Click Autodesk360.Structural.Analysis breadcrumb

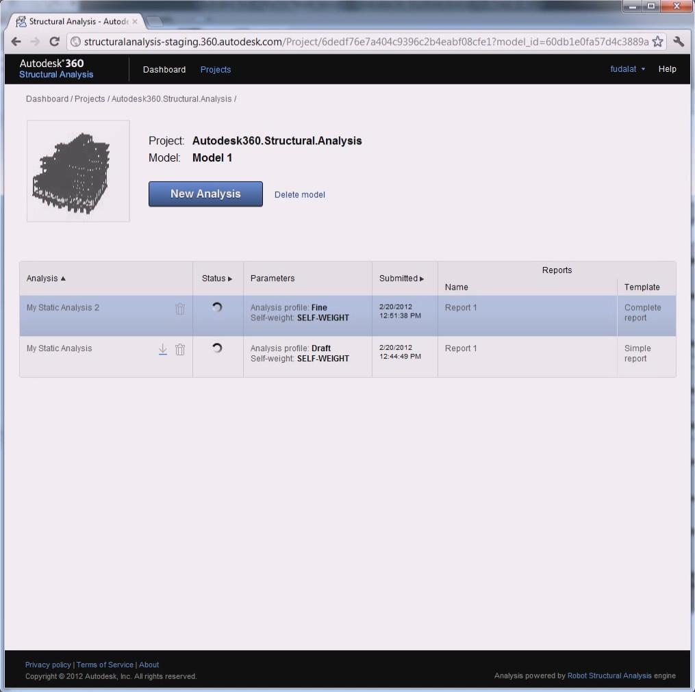pos(172,99)
